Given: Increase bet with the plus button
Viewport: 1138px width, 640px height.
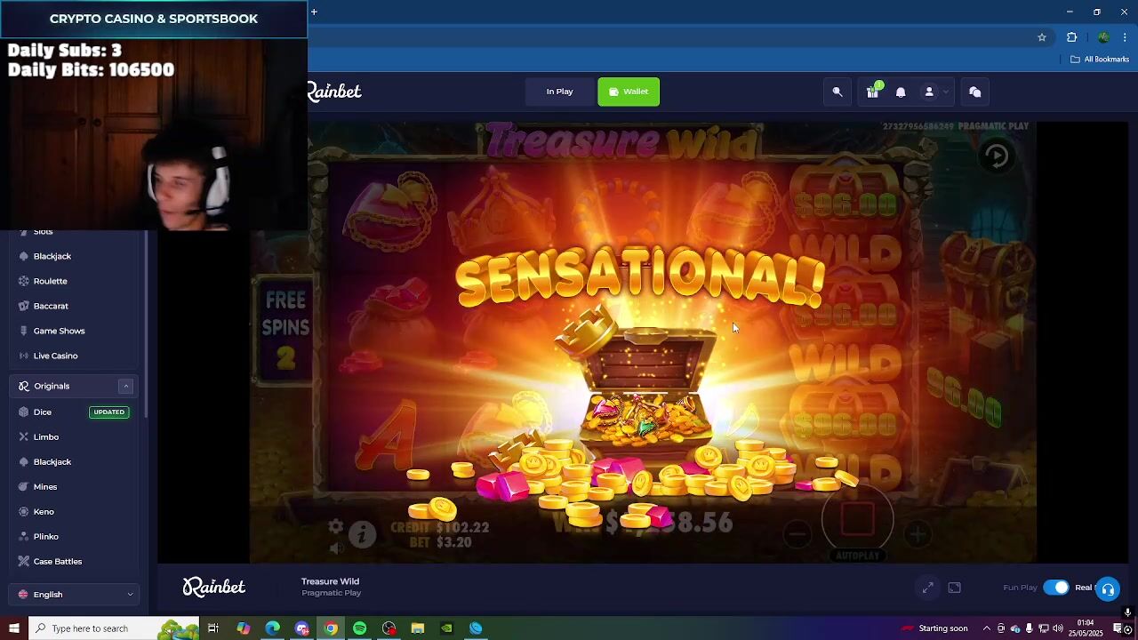Looking at the screenshot, I should 918,533.
